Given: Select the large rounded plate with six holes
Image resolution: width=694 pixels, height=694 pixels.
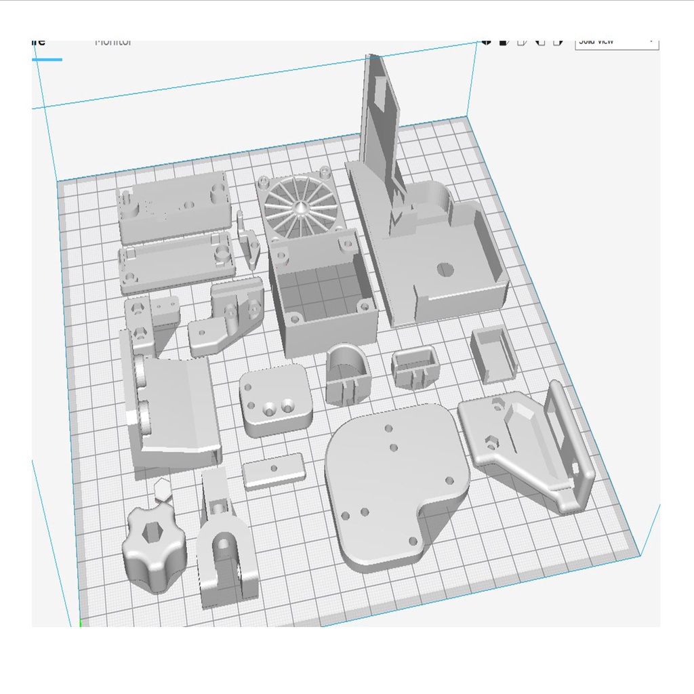Looking at the screenshot, I should tap(396, 487).
